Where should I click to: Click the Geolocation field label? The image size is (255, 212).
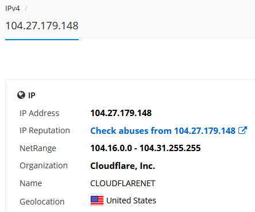click(42, 202)
